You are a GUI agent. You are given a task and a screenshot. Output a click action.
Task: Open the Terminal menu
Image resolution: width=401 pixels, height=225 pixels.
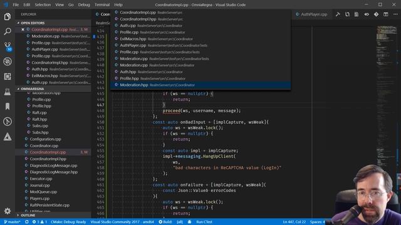[x=102, y=4]
